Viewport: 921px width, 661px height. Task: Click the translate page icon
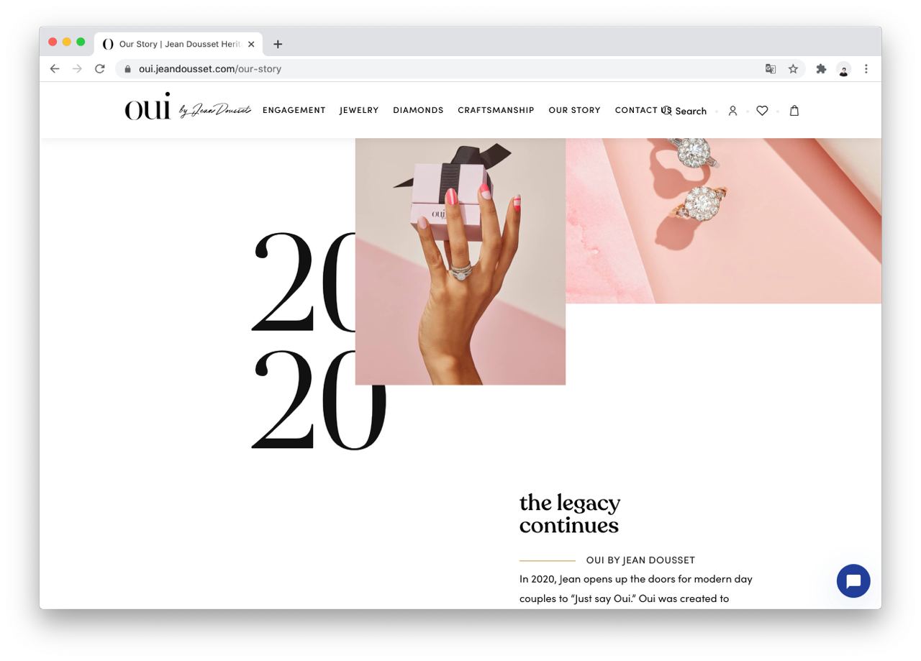pyautogui.click(x=771, y=69)
